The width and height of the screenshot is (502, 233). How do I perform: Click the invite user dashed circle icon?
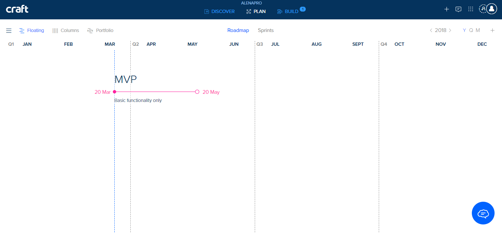pyautogui.click(x=483, y=9)
